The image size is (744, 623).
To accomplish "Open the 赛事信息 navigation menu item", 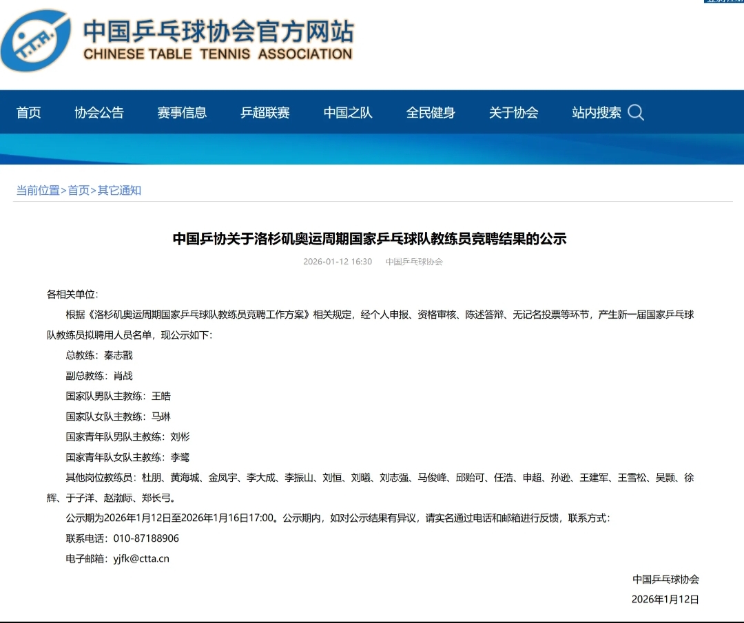I will (x=183, y=112).
